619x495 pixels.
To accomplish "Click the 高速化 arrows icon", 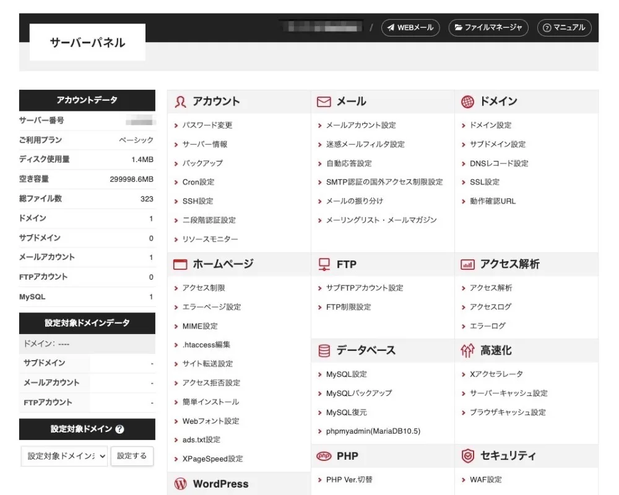I will tap(467, 351).
